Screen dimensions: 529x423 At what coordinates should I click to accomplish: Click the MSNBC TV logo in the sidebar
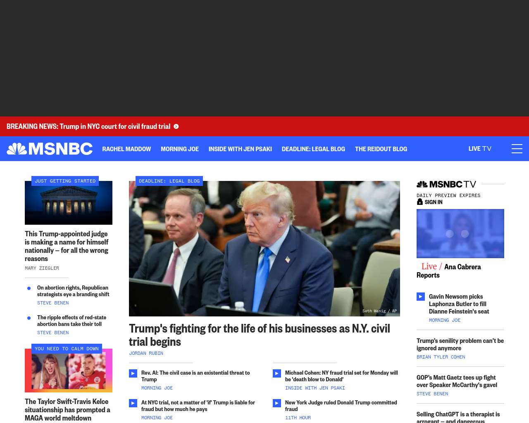click(x=446, y=184)
